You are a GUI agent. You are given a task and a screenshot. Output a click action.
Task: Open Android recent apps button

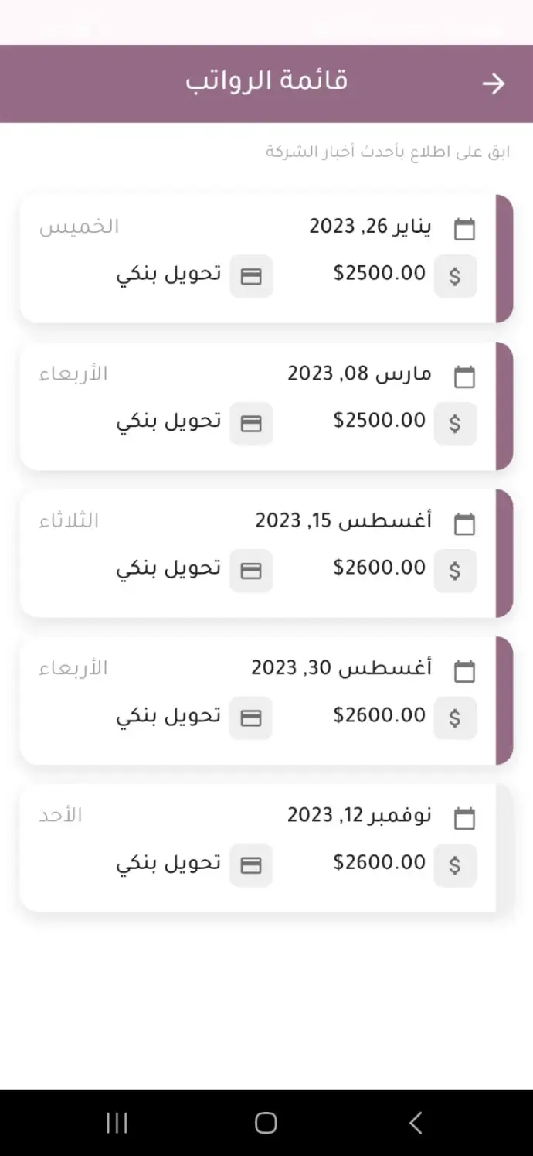pos(117,1123)
